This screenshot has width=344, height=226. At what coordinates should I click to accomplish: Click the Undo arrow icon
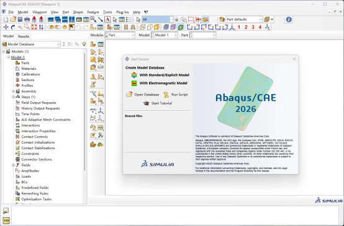tap(79, 27)
